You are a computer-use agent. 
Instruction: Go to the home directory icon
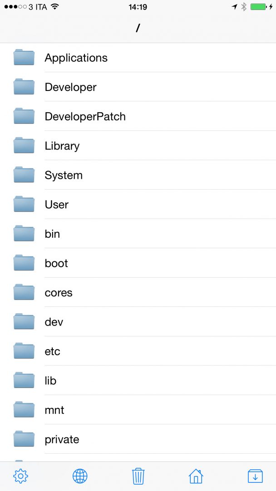tap(196, 476)
